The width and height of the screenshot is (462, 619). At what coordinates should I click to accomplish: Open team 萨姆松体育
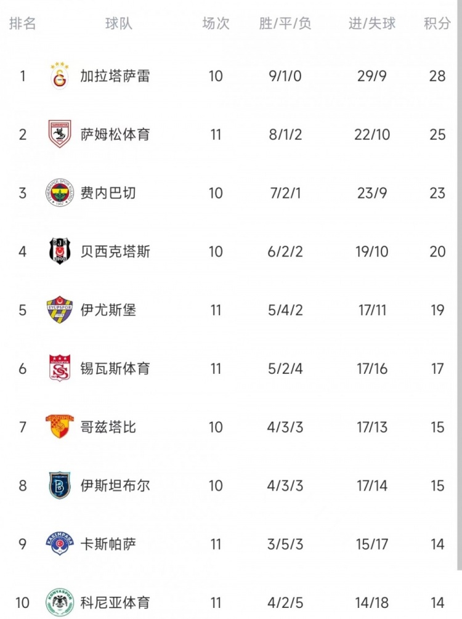pos(115,134)
